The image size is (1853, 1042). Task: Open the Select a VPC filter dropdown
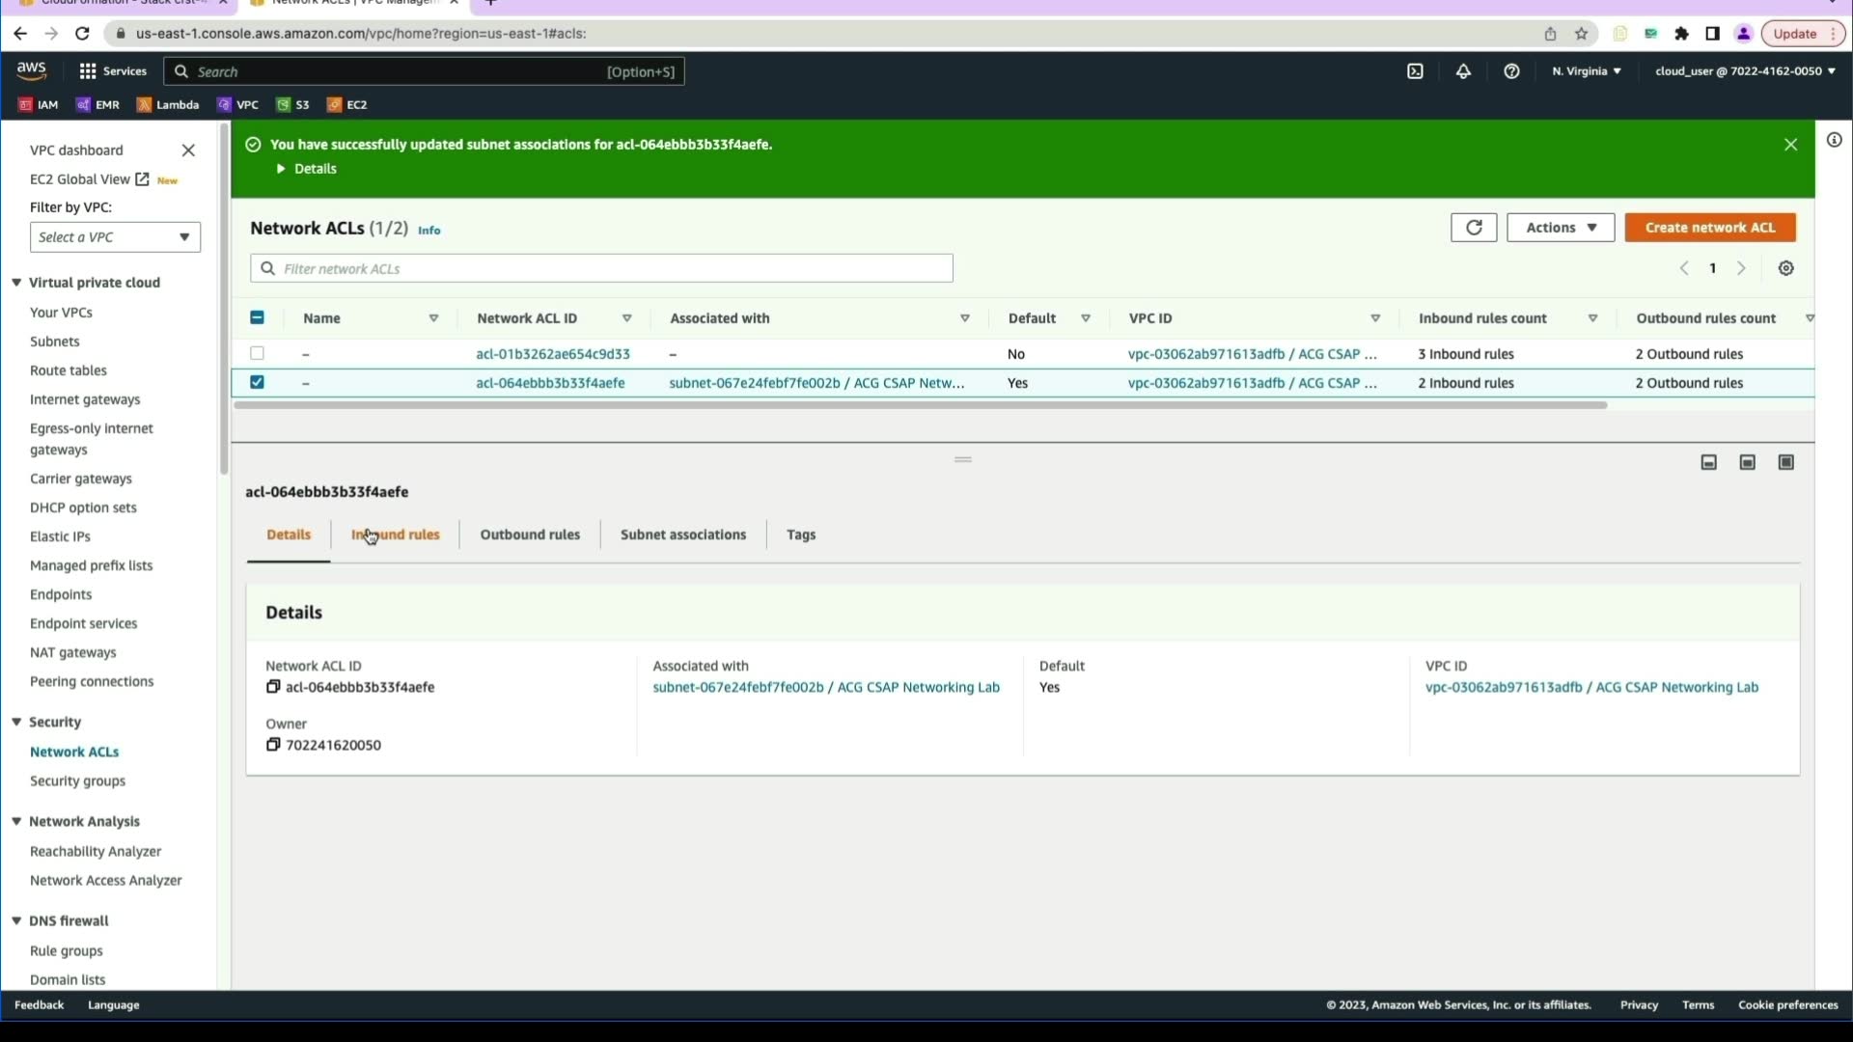[115, 237]
